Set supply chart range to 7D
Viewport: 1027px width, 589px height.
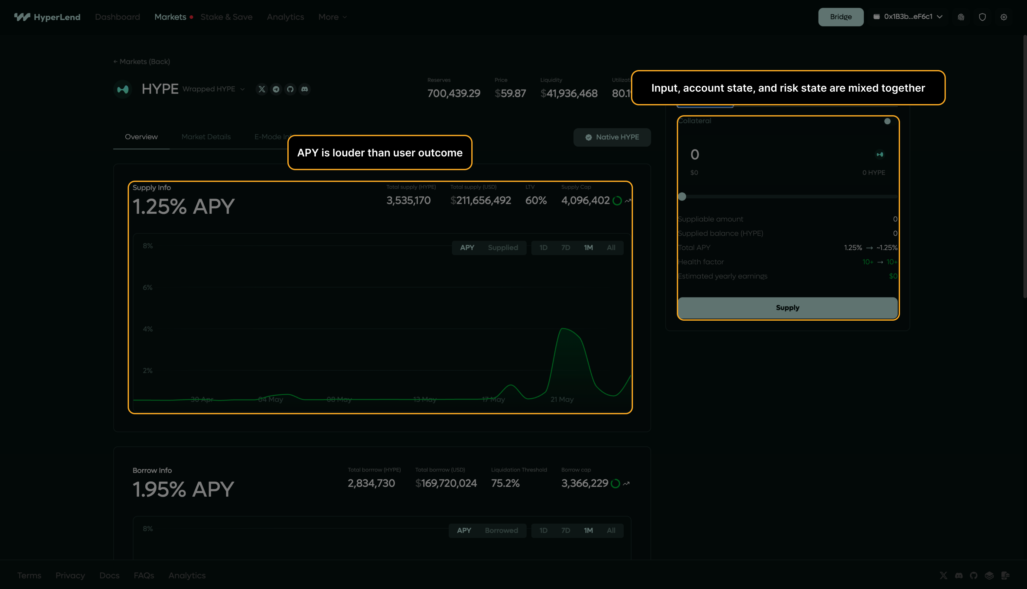click(566, 248)
